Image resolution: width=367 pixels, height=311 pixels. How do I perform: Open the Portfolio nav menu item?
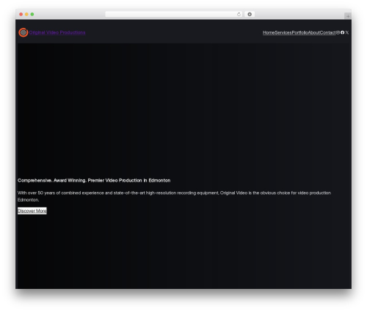(299, 32)
